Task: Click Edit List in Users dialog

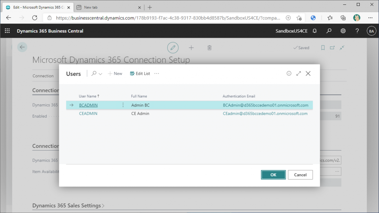Action: click(140, 74)
